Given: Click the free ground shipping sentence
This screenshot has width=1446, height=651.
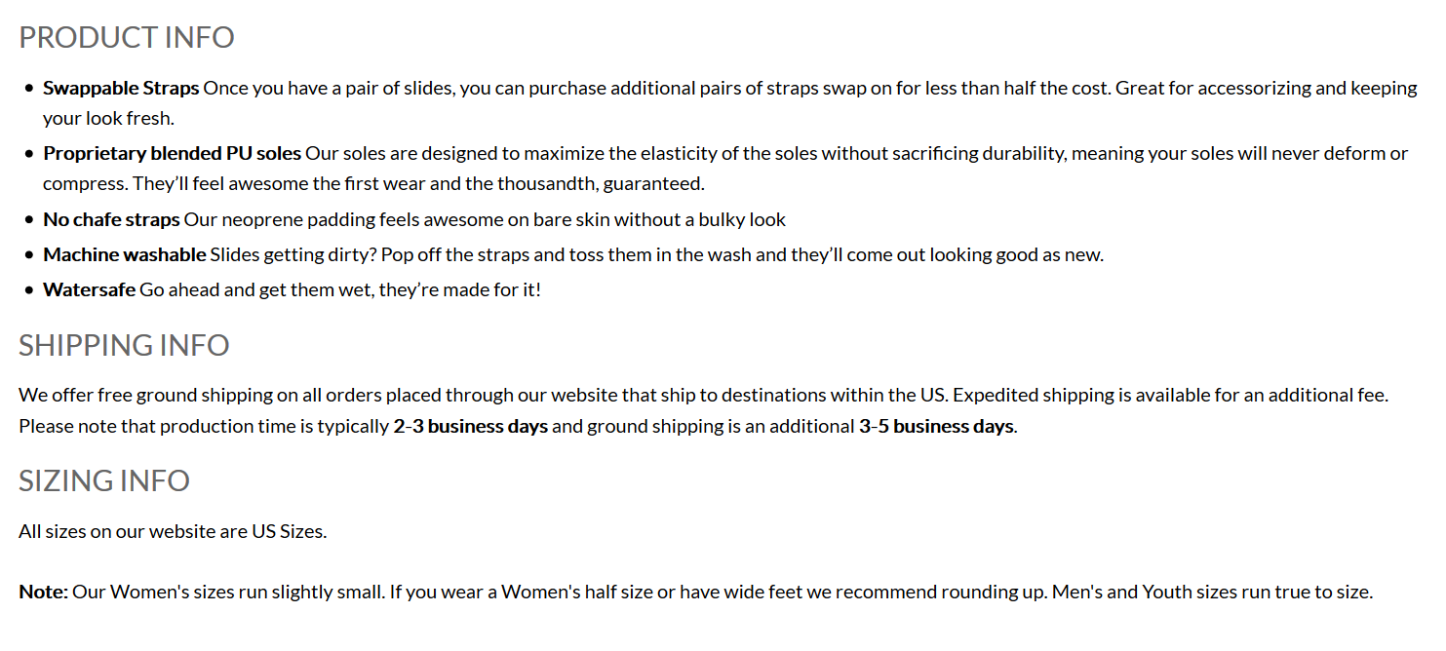Looking at the screenshot, I should [484, 395].
